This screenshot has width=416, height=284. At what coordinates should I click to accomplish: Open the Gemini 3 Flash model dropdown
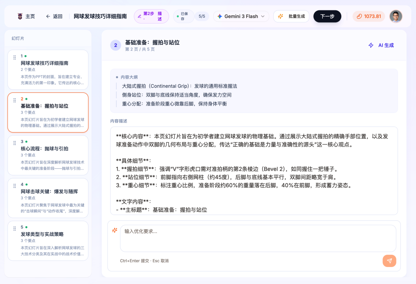241,16
